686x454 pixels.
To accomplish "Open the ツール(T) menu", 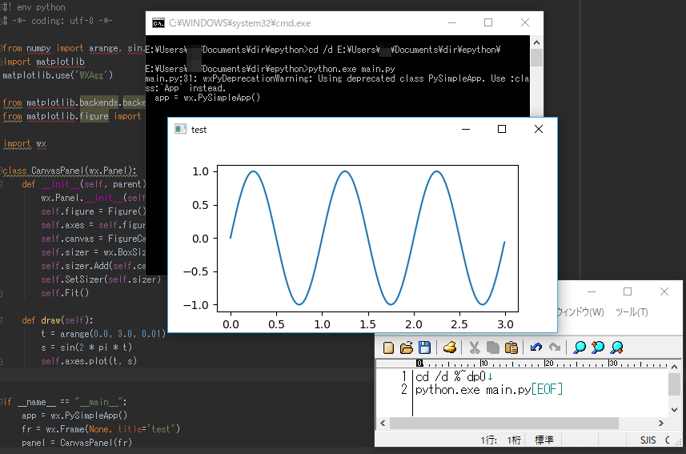I will [x=632, y=311].
